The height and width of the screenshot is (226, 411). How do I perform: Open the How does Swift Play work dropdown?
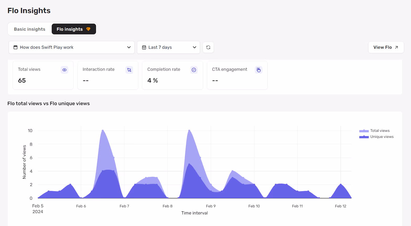(x=72, y=47)
